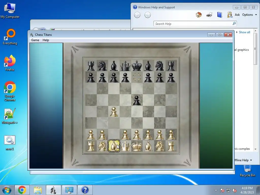Viewport: 260px width, 195px height.
Task: Select the white bishop on c1
Action: tap(114, 146)
